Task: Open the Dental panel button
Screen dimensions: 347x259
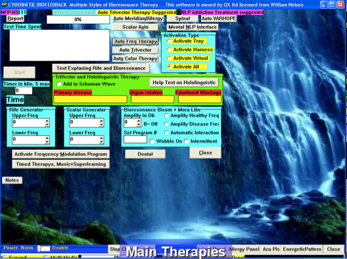Action: (145, 154)
